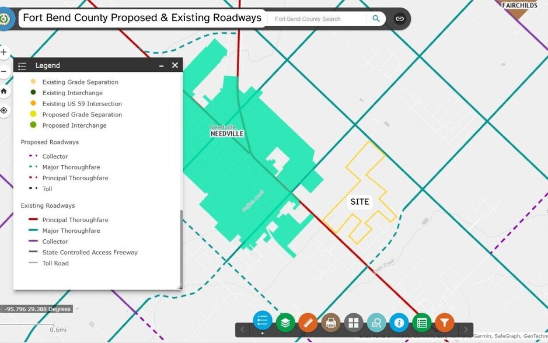Open the Layer List widget
Screen dimensions: 548x343
point(285,323)
